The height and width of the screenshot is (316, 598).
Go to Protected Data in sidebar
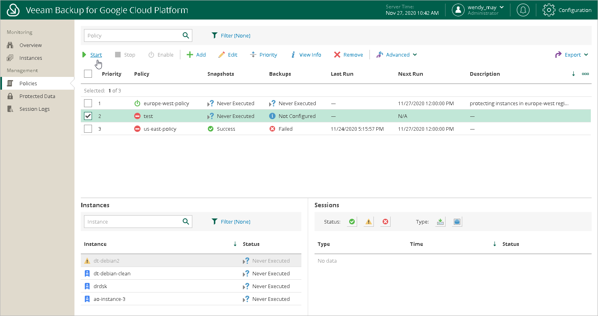point(37,96)
